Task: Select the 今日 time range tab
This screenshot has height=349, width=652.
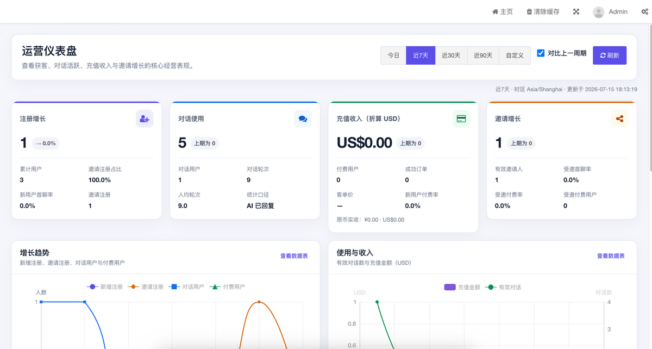Action: (x=393, y=55)
